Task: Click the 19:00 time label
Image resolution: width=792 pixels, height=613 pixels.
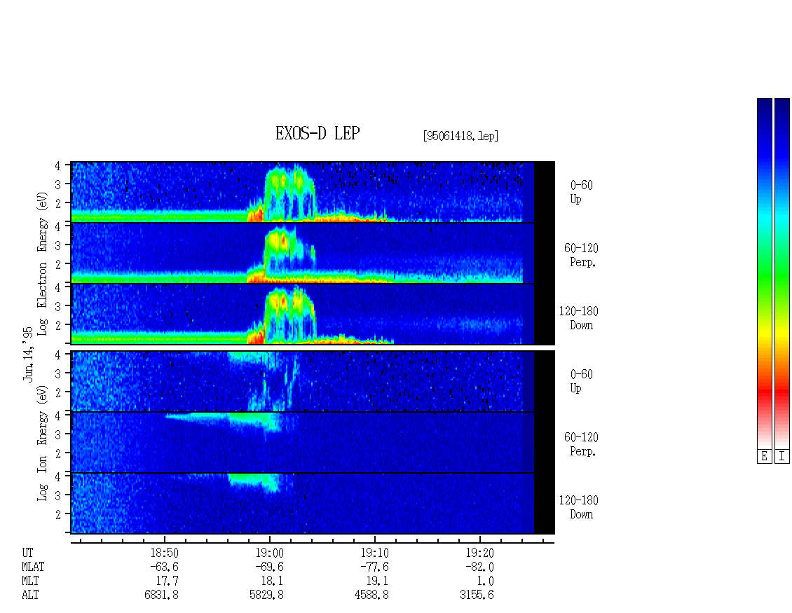Action: point(269,553)
